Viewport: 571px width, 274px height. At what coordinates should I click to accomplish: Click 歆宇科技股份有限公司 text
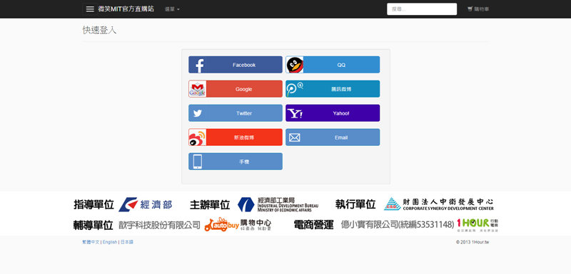[x=159, y=225]
